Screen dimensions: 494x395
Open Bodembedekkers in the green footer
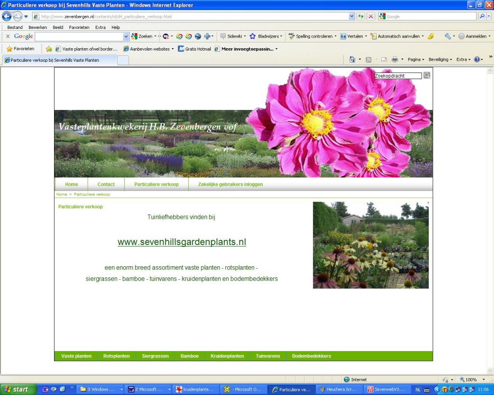311,356
